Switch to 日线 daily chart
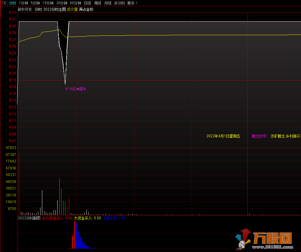Image resolution: width=301 pixels, height=252 pixels. point(88,3)
